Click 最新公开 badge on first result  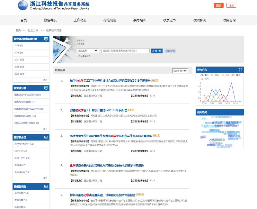[x=155, y=80]
